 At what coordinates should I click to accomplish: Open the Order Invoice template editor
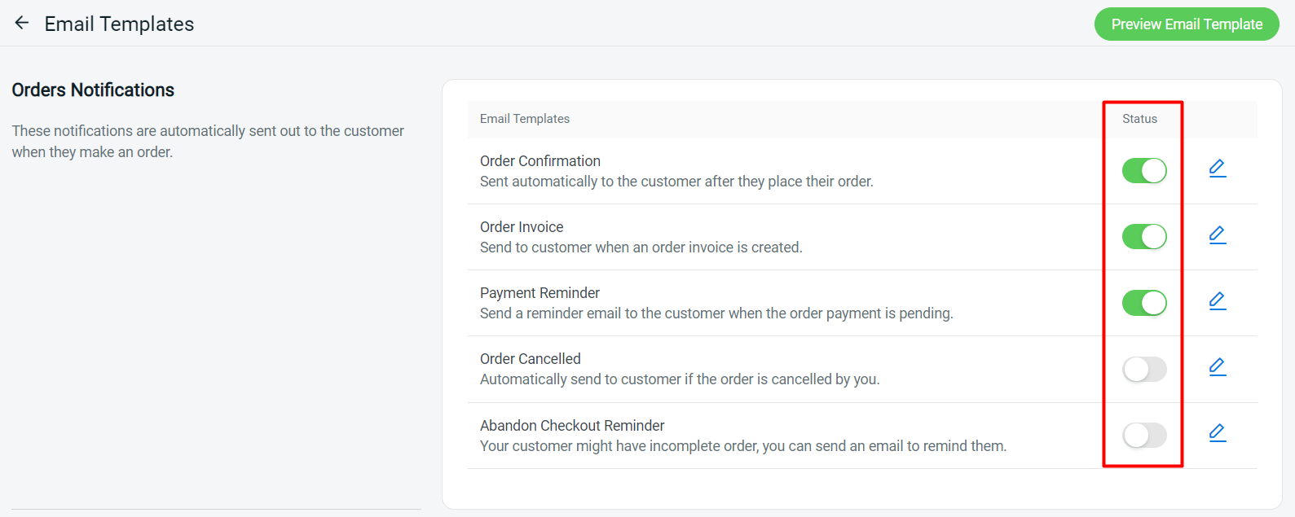[1218, 234]
